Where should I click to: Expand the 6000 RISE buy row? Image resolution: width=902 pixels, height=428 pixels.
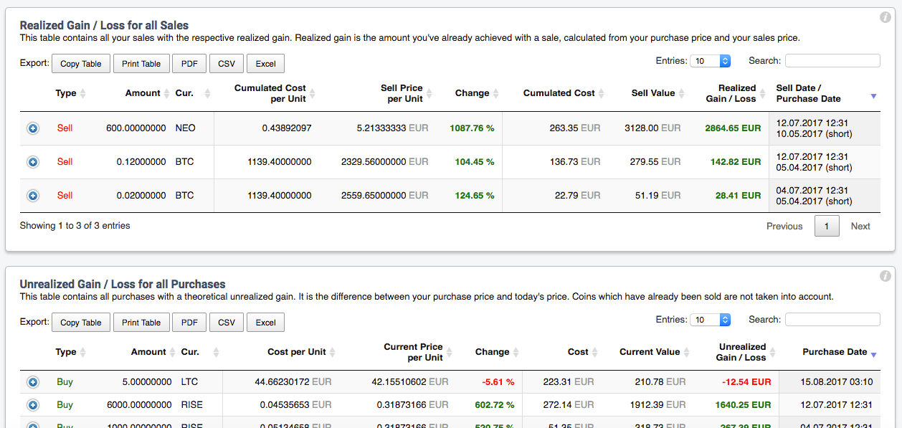coord(33,405)
